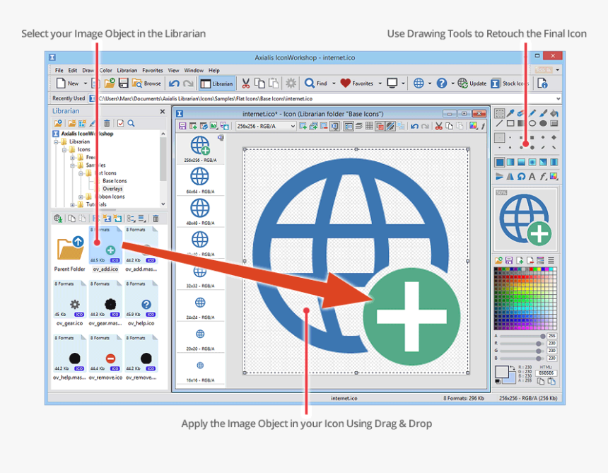Click the mirror flip tool icon
Screen dimensions: 608x473
pos(510,177)
